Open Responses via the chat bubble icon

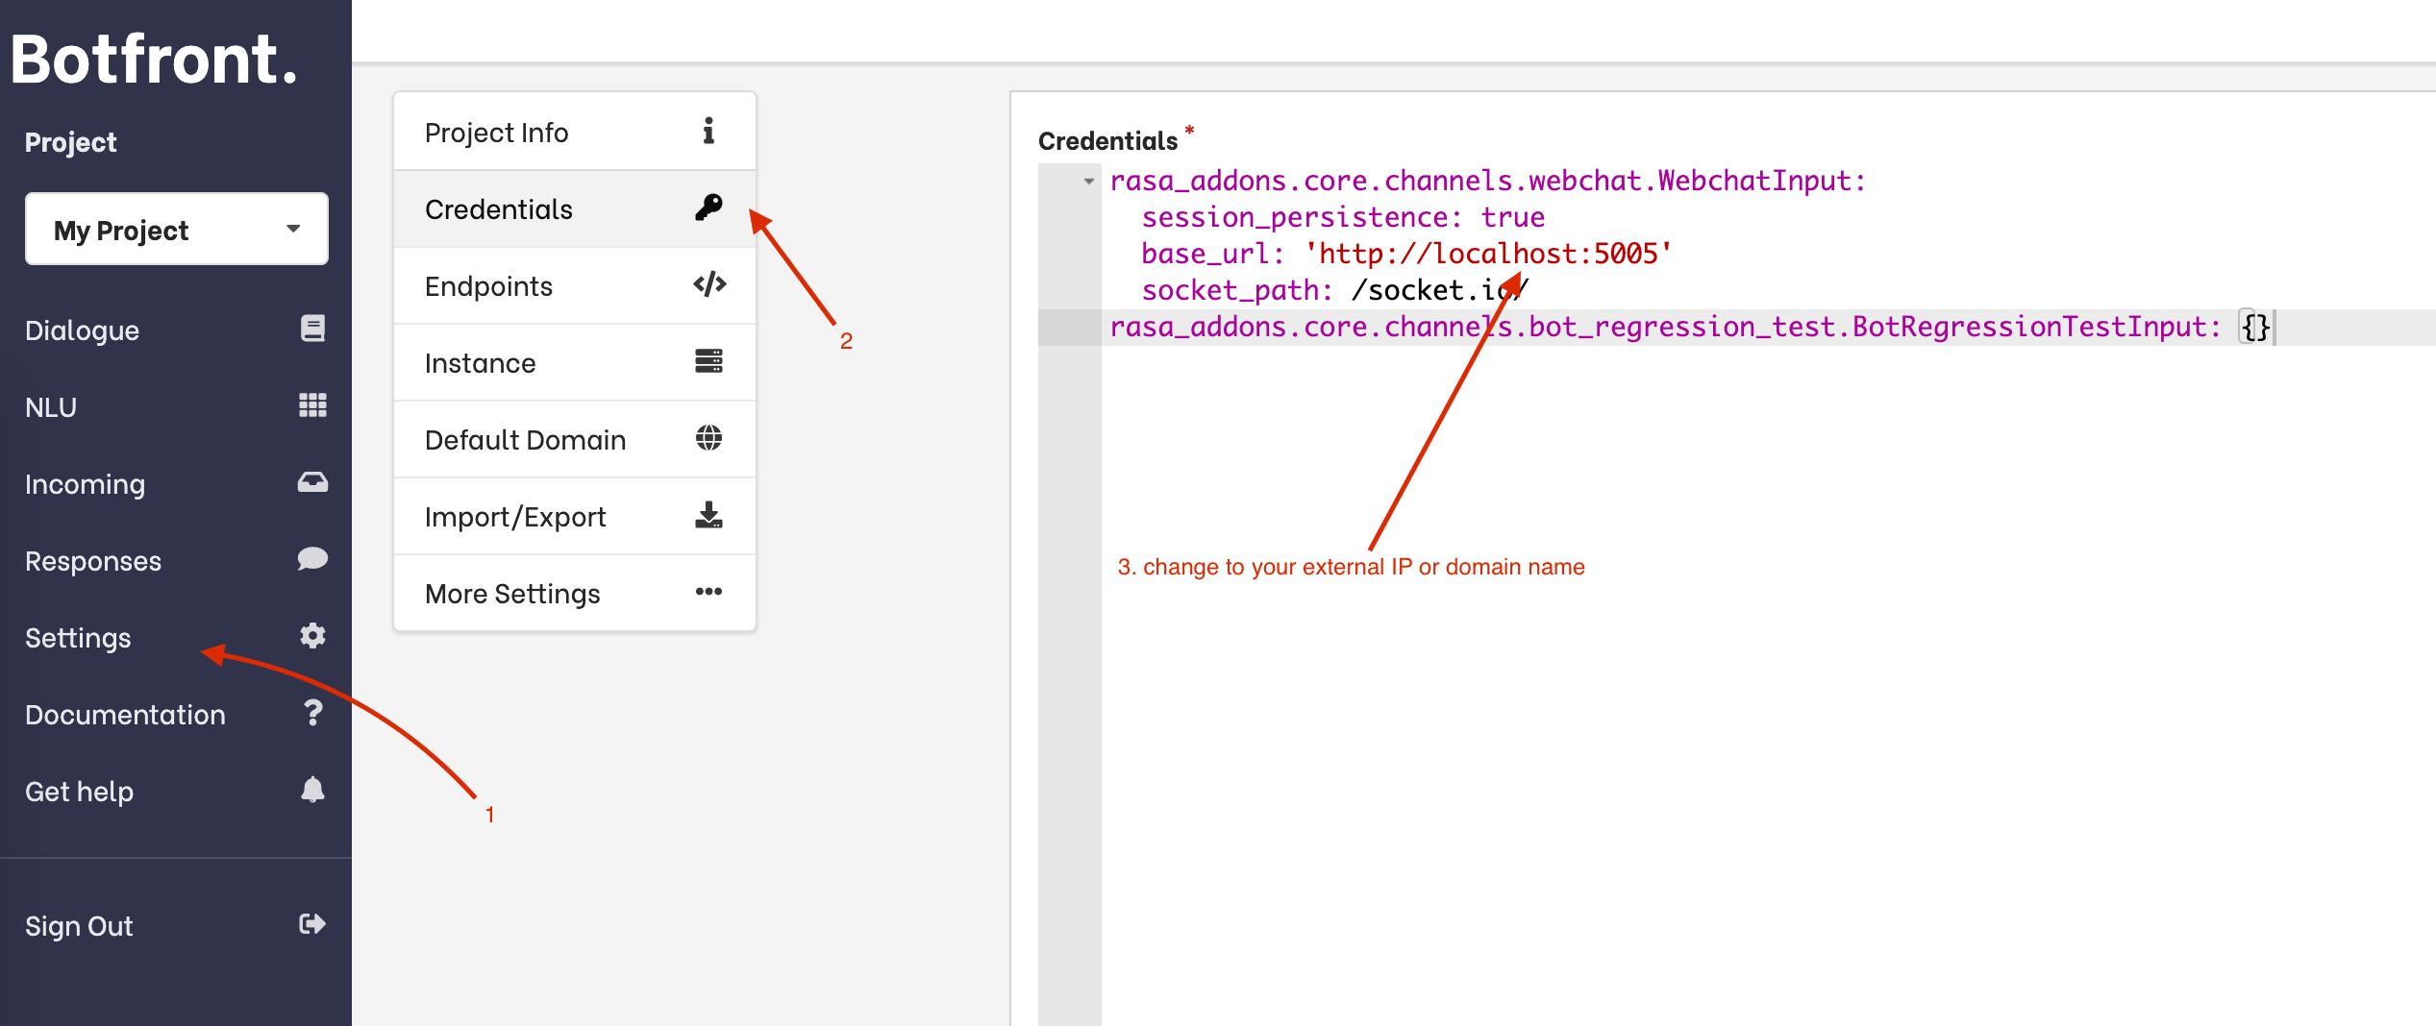pyautogui.click(x=312, y=558)
